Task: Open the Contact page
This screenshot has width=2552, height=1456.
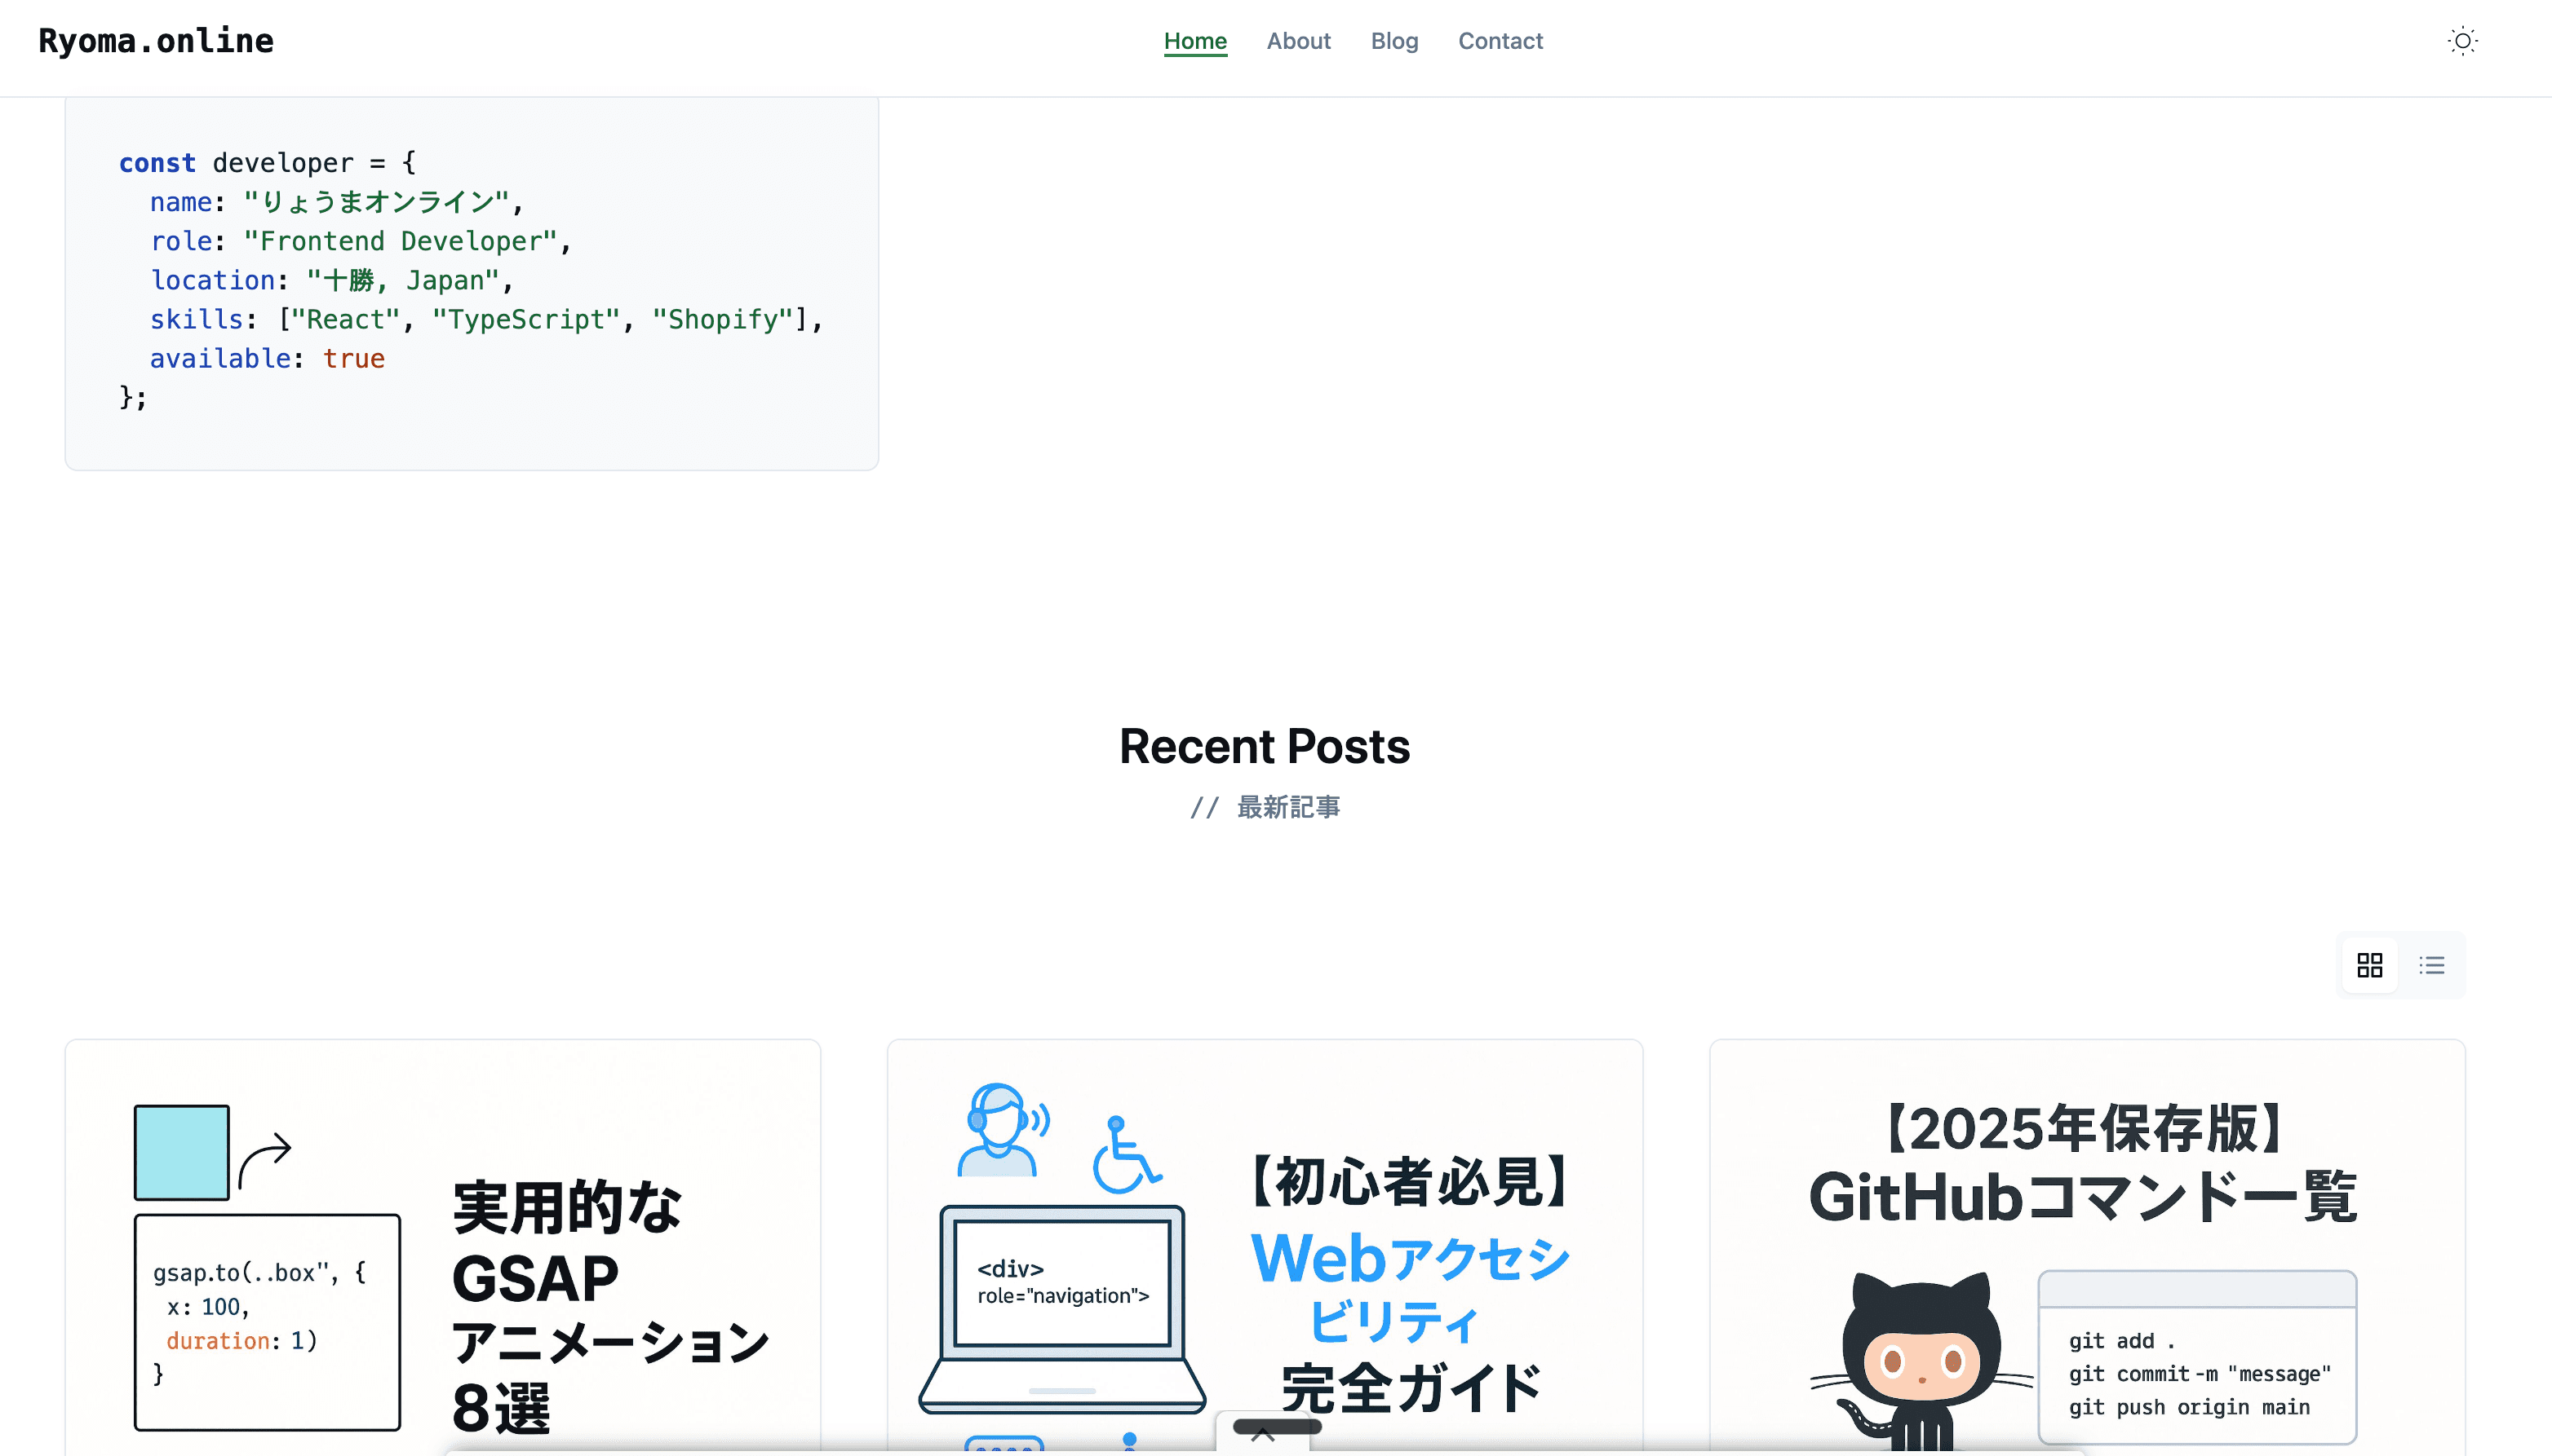Action: (1500, 41)
